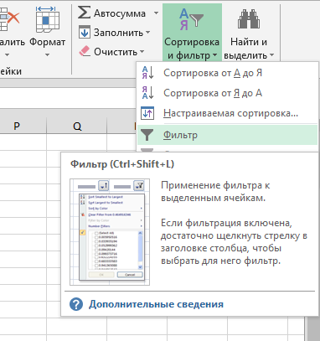Click the tooltip title Фильтр (Ctrl+Shift+L)
The image size is (320, 341).
(122, 164)
